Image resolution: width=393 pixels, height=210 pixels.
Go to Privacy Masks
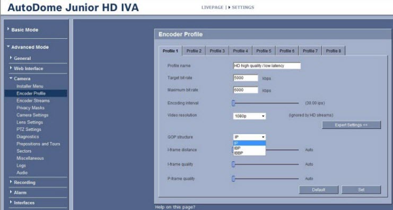30,108
